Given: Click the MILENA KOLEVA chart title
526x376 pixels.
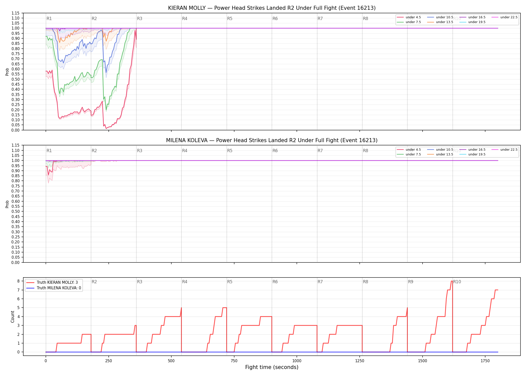Looking at the screenshot, I should point(272,140).
